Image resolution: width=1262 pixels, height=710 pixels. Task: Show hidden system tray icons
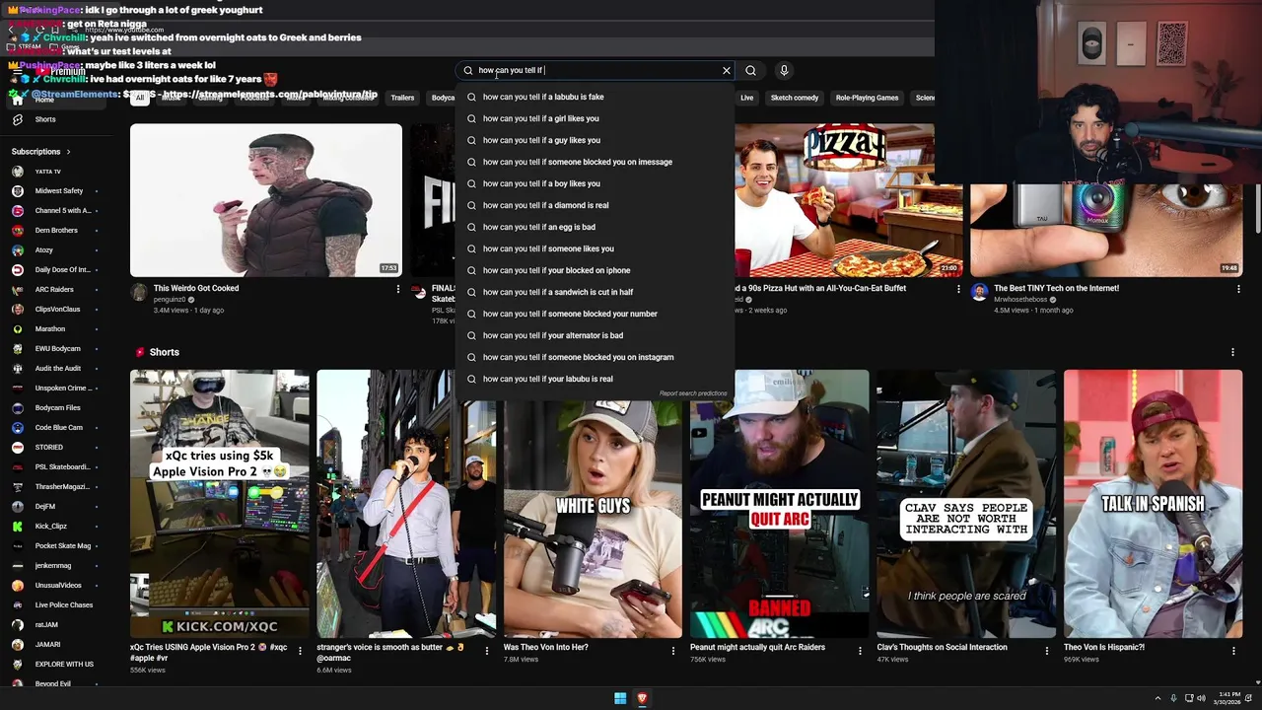tap(1157, 698)
